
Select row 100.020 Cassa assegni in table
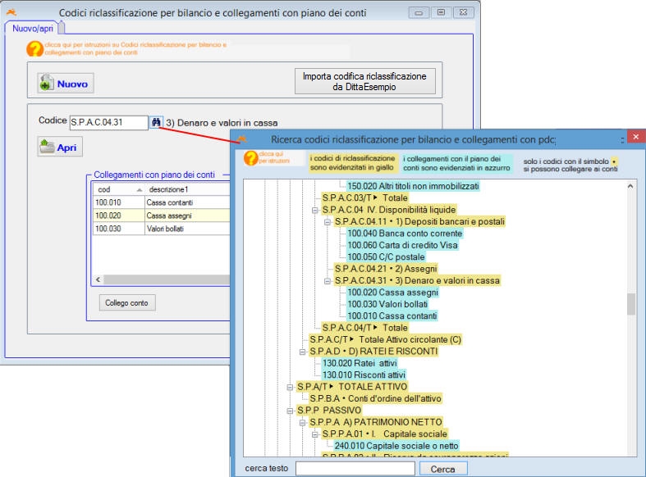tap(162, 216)
